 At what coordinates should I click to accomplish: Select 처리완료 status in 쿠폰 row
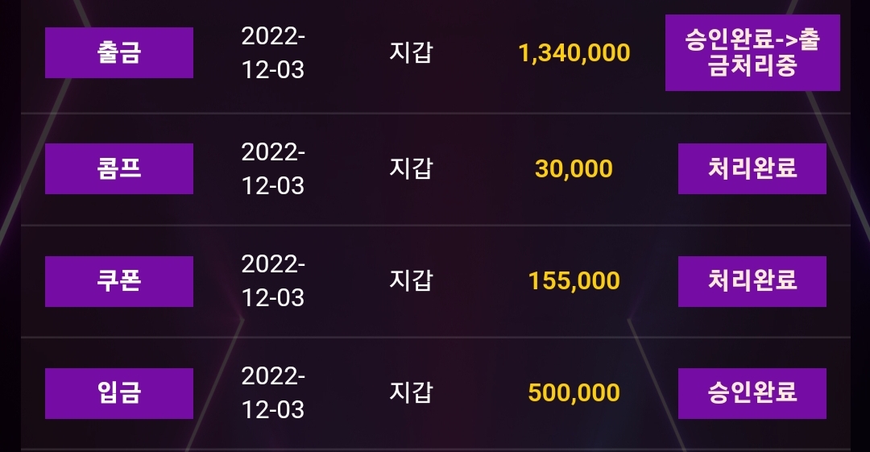752,281
